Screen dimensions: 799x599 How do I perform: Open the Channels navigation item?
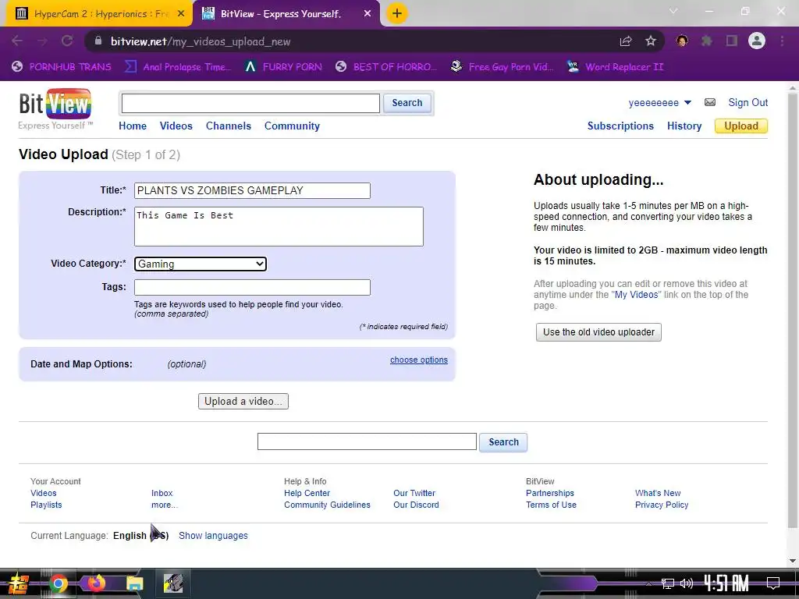229,126
